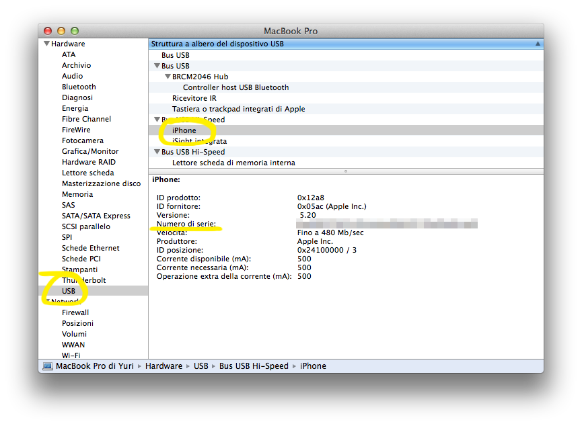Click the iPhone: details heading
This screenshot has width=582, height=426.
pos(166,179)
